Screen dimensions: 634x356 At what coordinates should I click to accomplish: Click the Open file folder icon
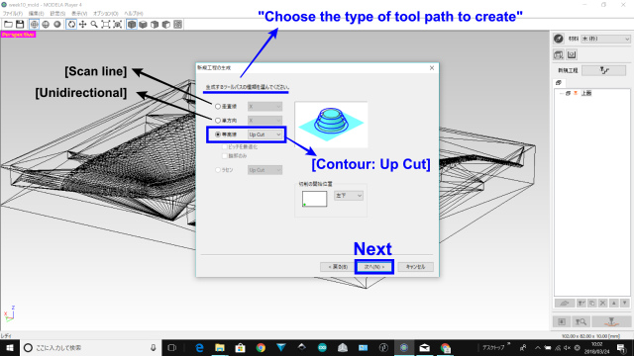click(x=8, y=25)
